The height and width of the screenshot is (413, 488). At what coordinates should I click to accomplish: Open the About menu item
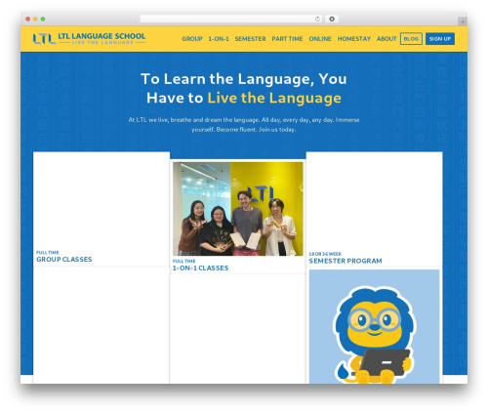[386, 39]
